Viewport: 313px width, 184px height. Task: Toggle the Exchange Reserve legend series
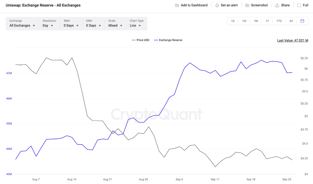coord(168,40)
